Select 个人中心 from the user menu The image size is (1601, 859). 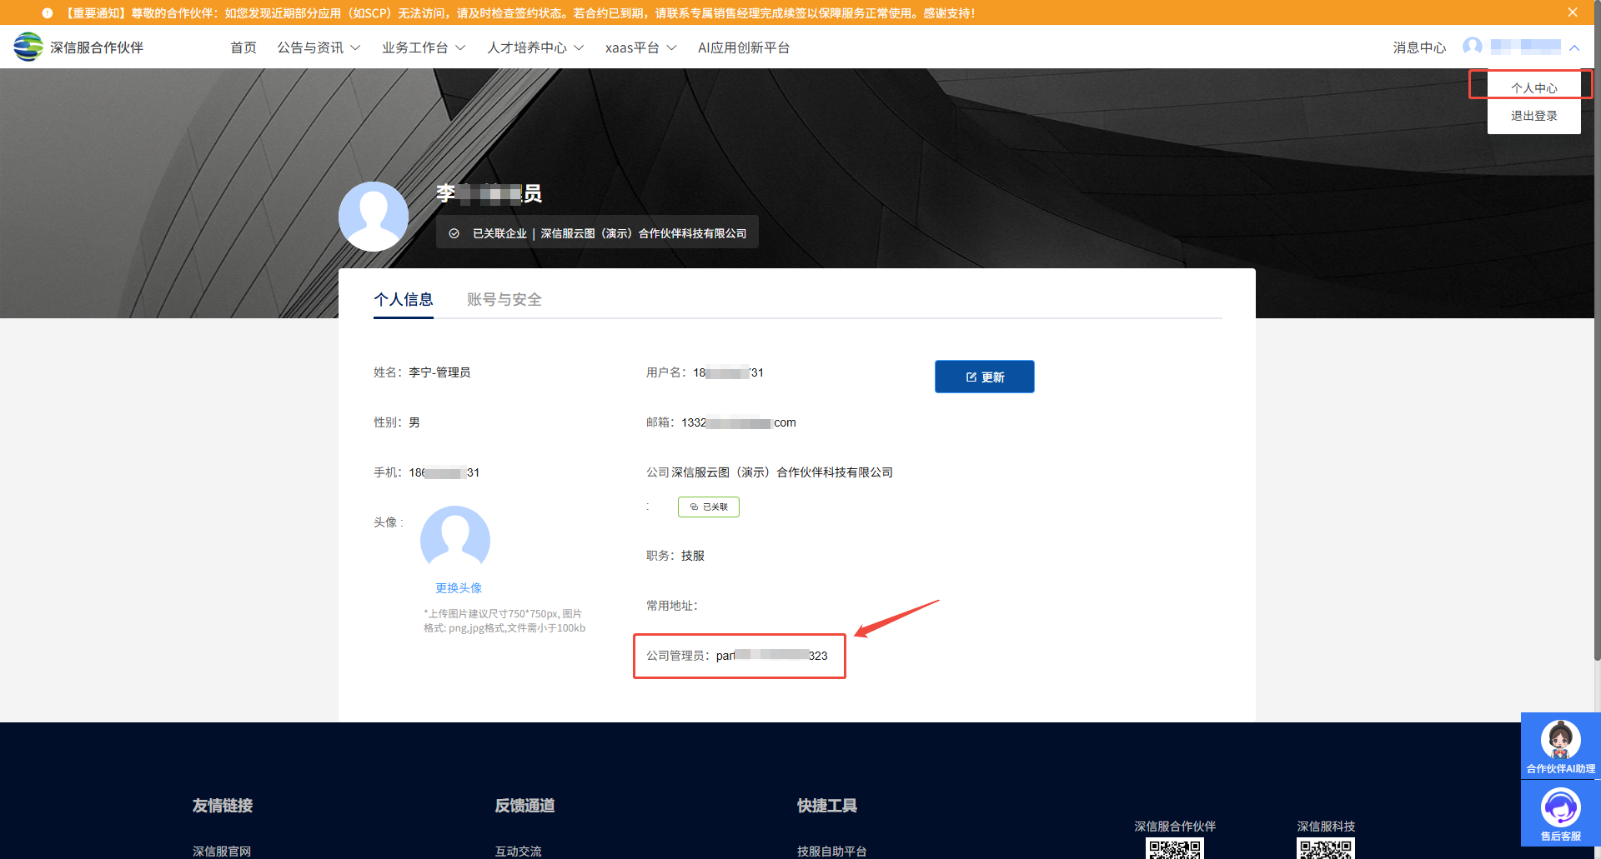tap(1533, 87)
